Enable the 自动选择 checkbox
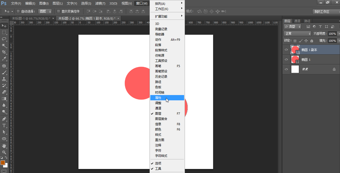The width and height of the screenshot is (340, 173). (18, 11)
